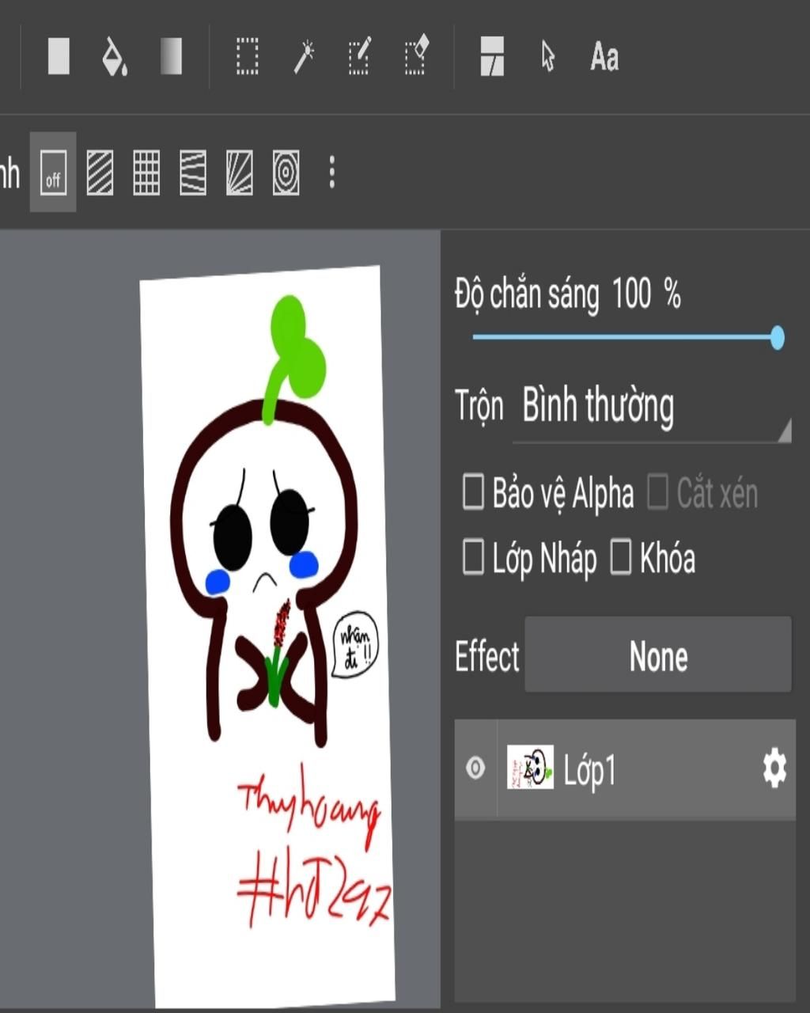Enable the Bảo vệ Alpha checkbox
The image size is (810, 1013).
(473, 492)
